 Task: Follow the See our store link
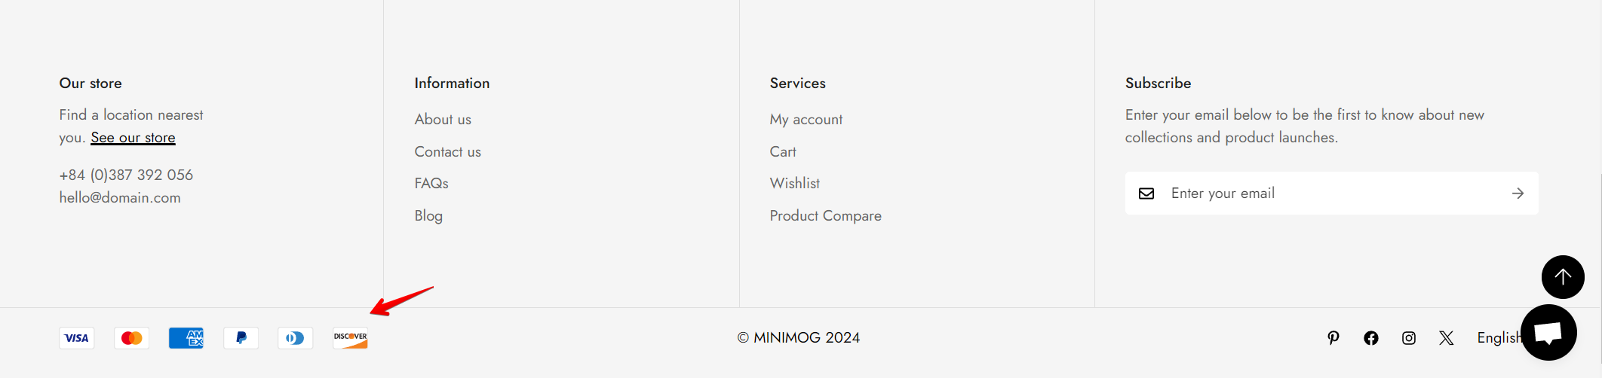(133, 138)
